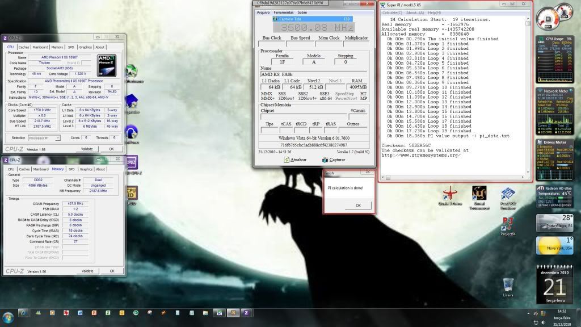Open the Ferramentas menu
This screenshot has width=581, height=327.
[284, 12]
